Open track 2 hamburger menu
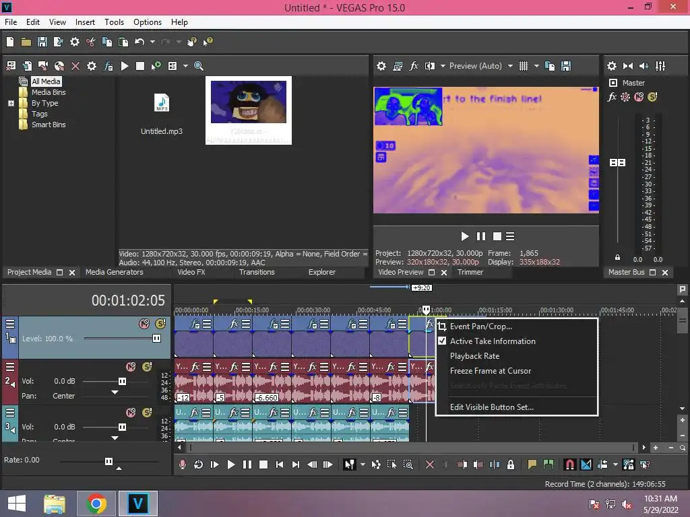This screenshot has width=690, height=517. [9, 367]
